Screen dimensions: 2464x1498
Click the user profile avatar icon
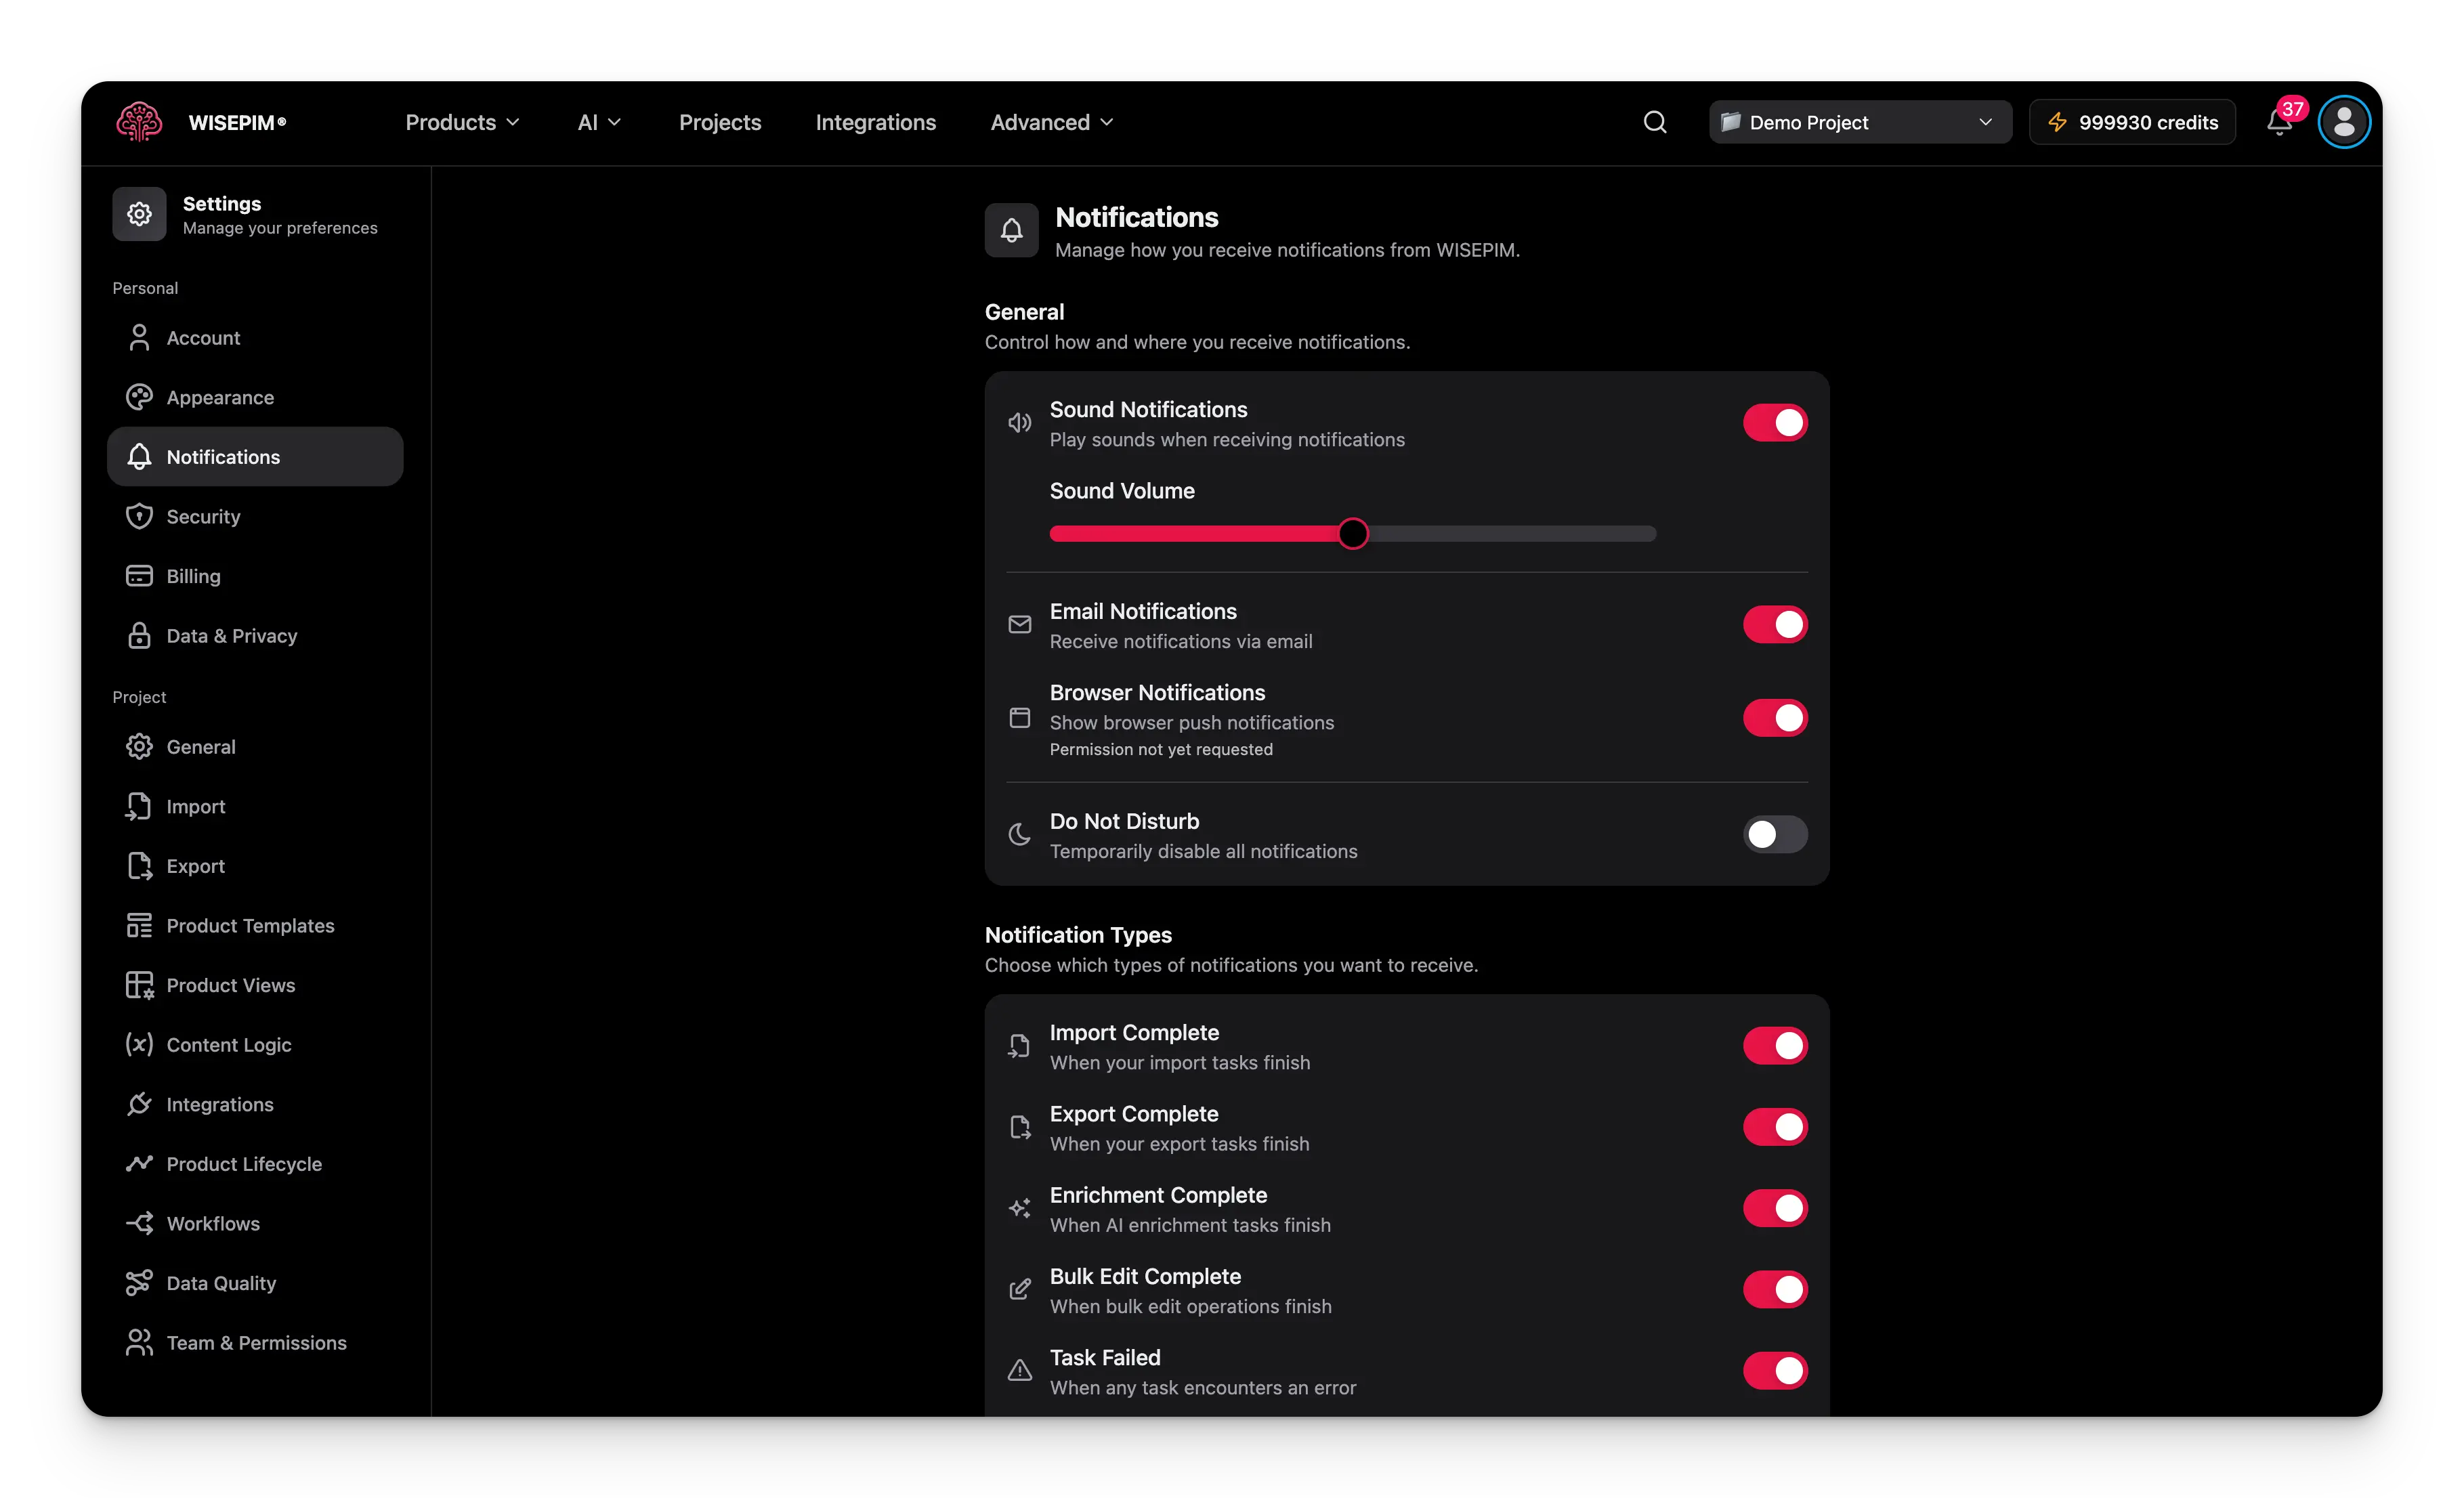click(x=2344, y=121)
